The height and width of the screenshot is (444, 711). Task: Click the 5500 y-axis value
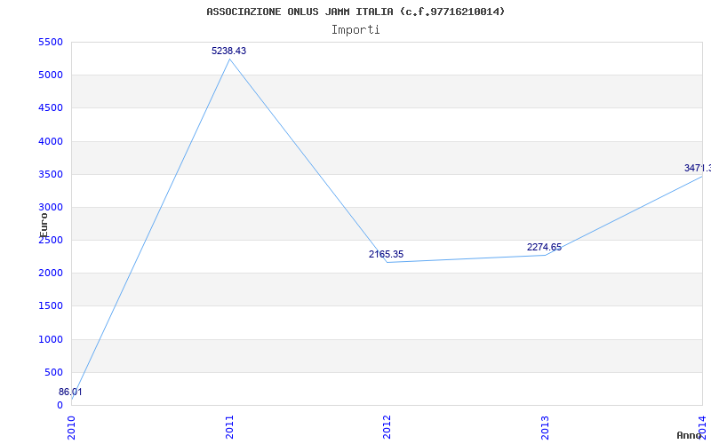(51, 42)
